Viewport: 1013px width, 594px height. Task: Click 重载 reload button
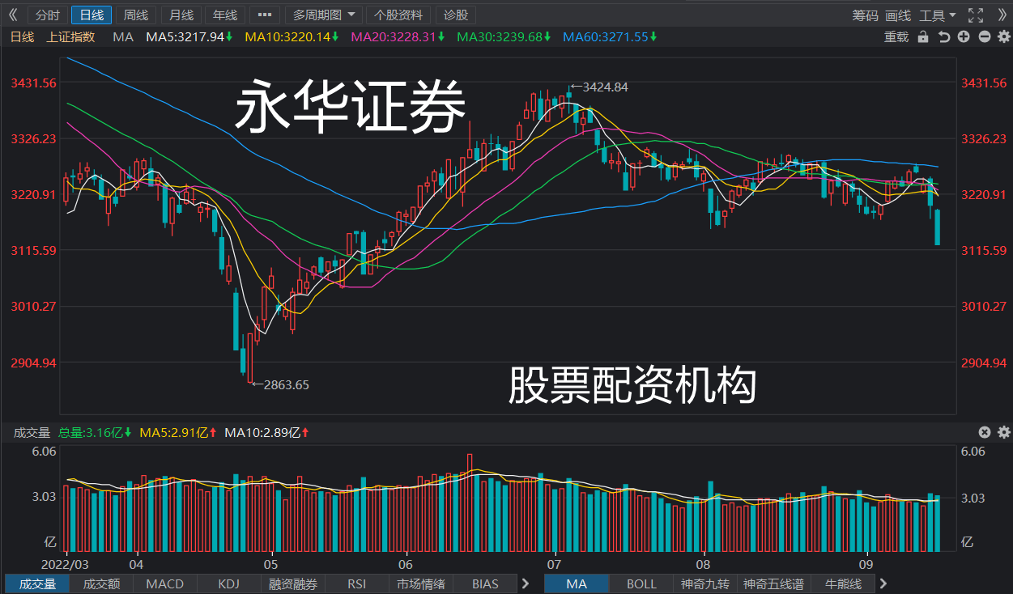[x=896, y=36]
